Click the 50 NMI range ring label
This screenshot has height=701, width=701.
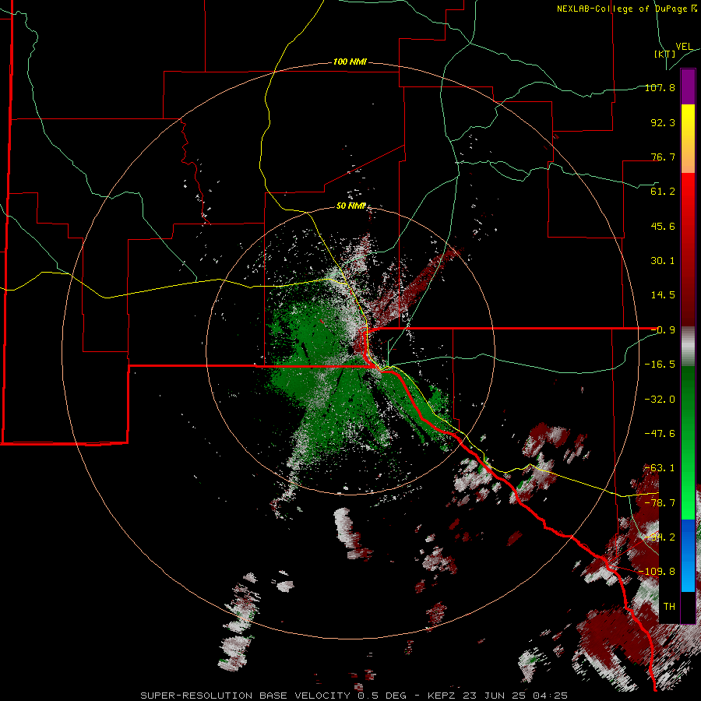(x=351, y=206)
